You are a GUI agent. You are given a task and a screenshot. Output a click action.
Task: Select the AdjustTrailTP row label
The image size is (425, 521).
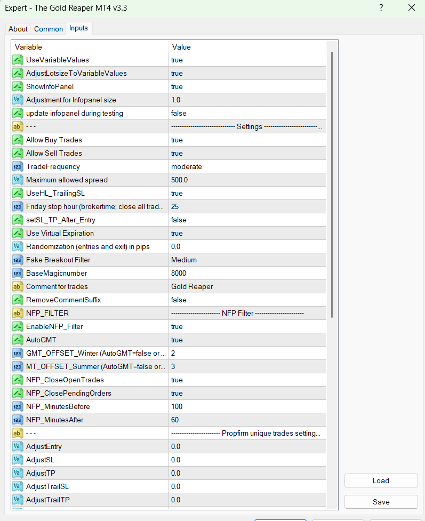(48, 500)
